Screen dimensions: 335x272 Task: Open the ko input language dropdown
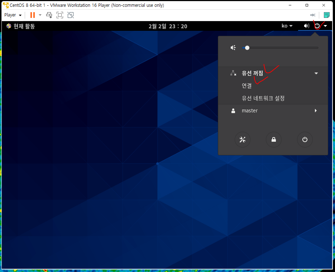coord(287,26)
